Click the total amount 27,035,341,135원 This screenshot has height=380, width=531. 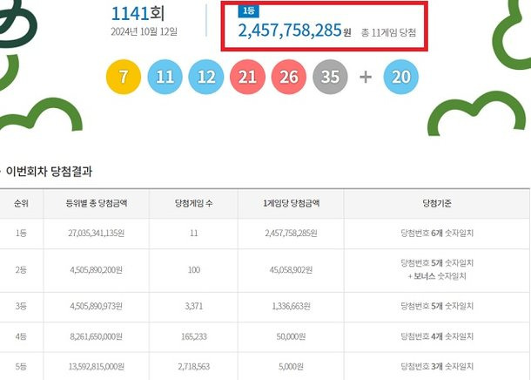pyautogui.click(x=97, y=234)
